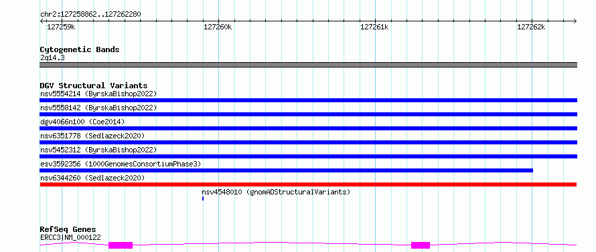
Task: Select the second magenta ERCC3 exon block
Action: tap(421, 245)
